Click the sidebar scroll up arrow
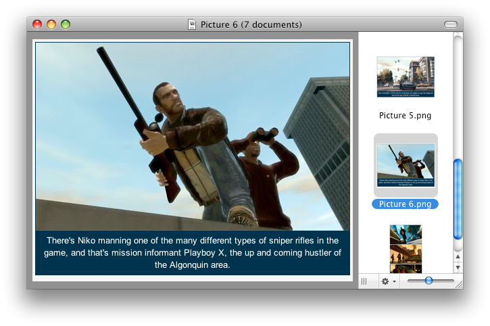Screen dimensions: 490x326 [x=458, y=256]
